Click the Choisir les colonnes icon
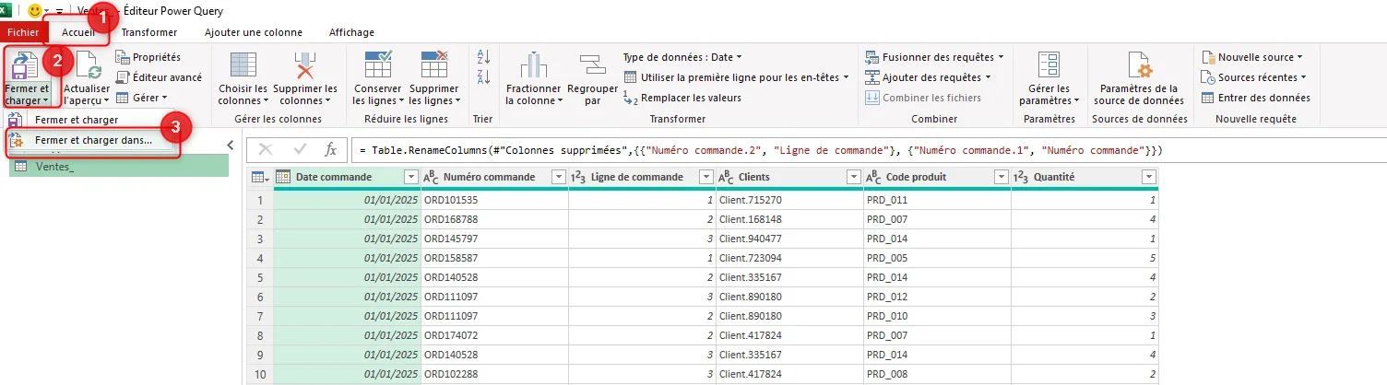1387x385 pixels. tap(243, 66)
